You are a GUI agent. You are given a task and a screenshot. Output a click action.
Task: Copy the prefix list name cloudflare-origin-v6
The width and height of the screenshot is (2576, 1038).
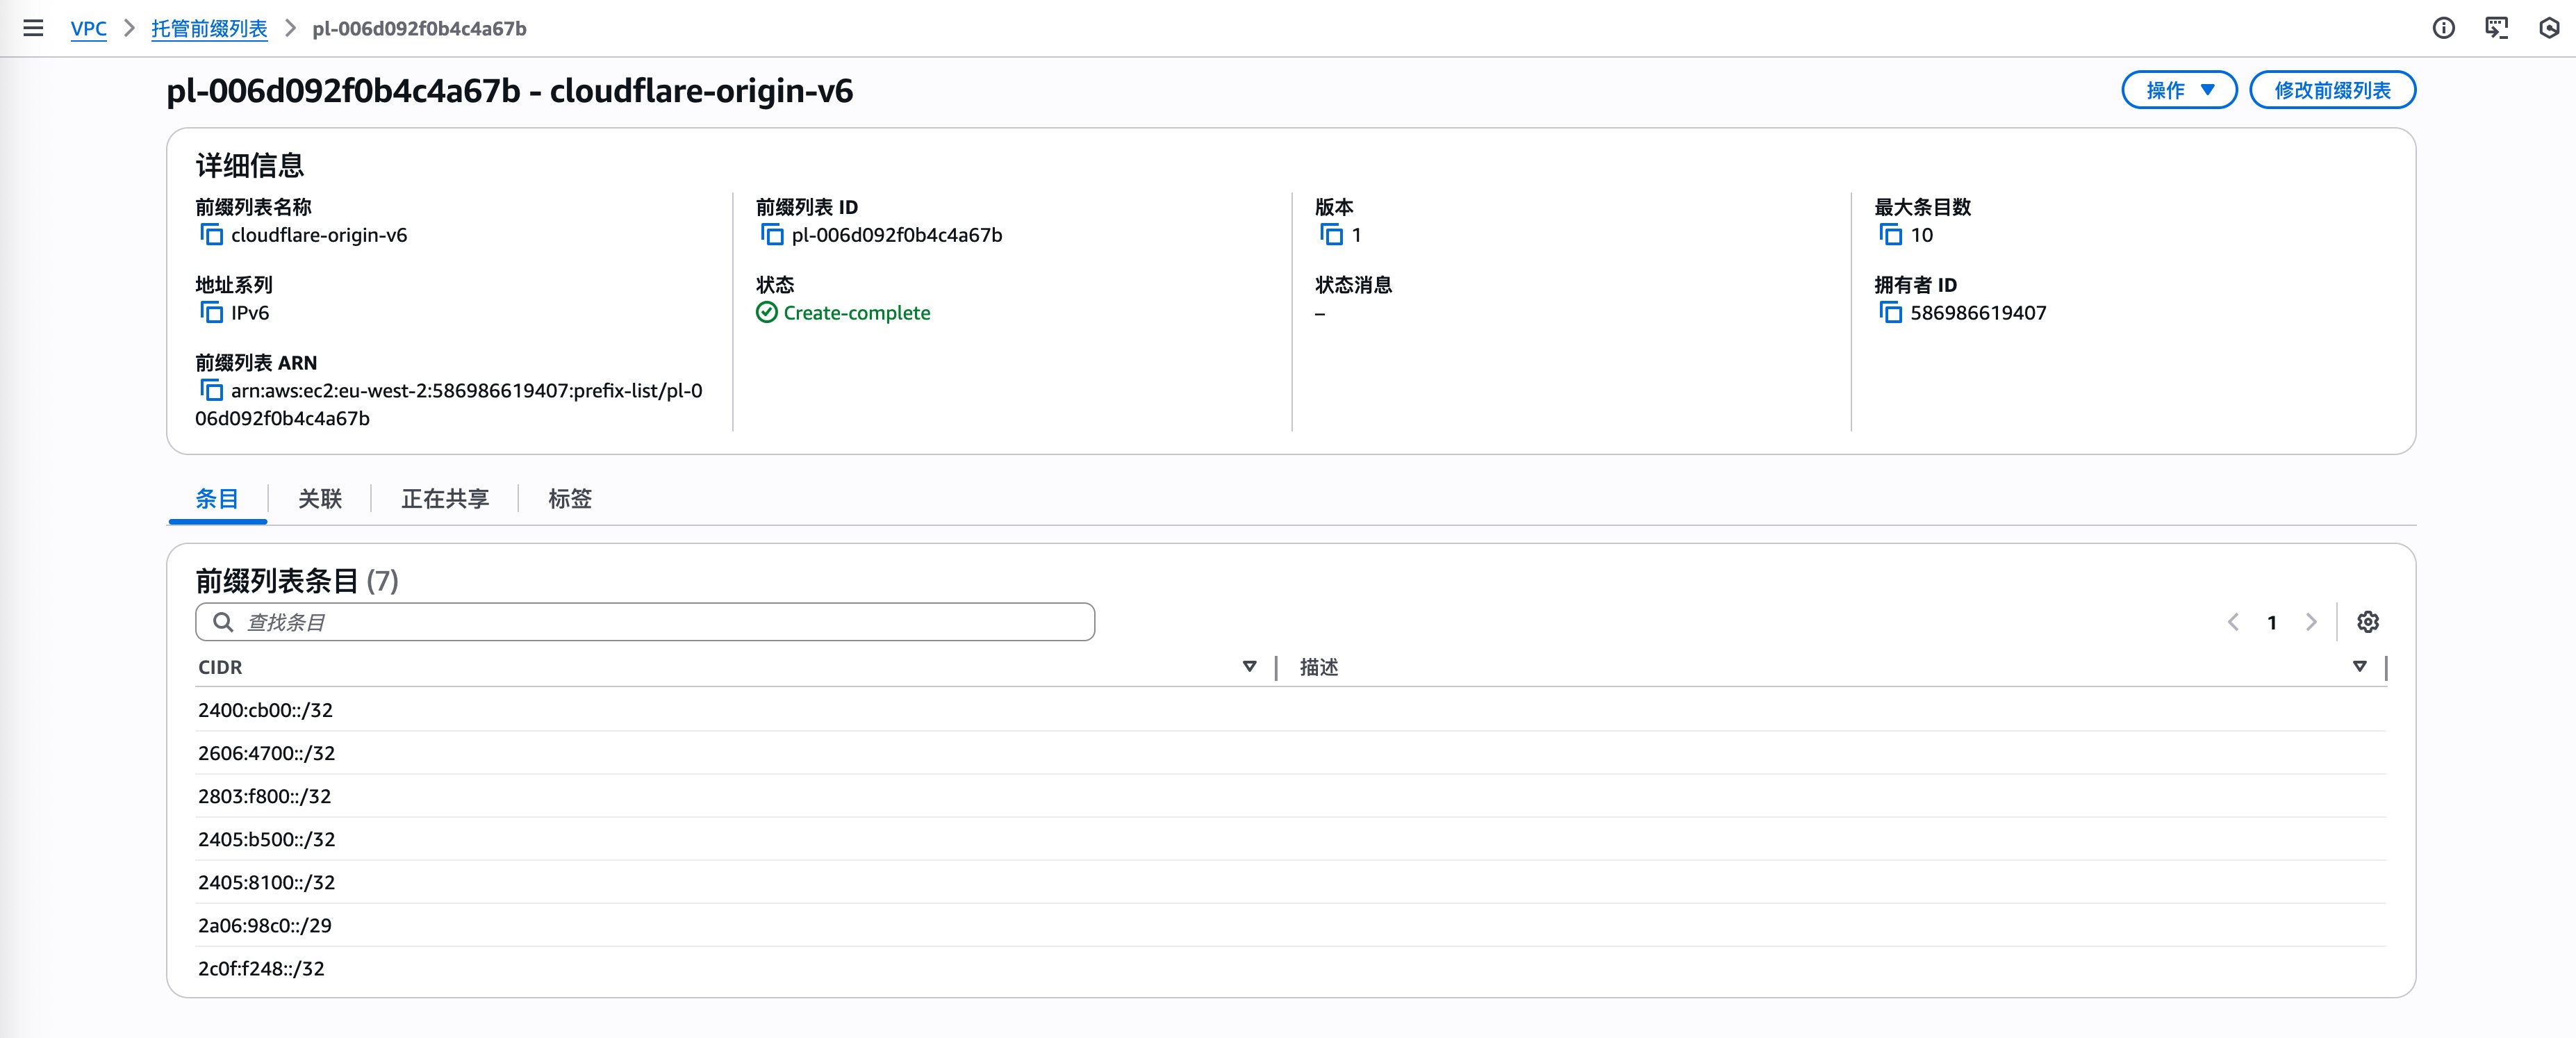coord(211,235)
